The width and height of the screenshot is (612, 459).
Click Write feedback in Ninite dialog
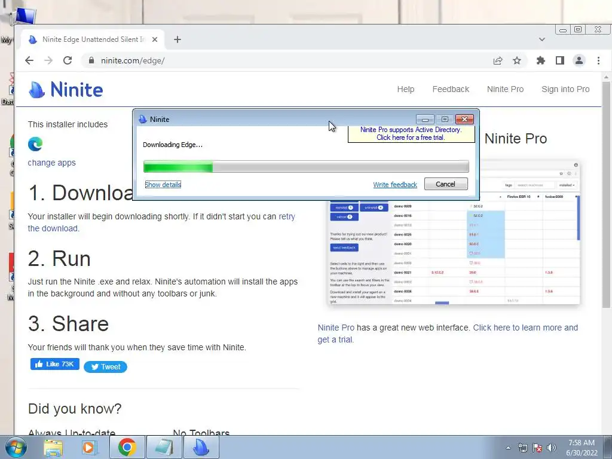(395, 185)
